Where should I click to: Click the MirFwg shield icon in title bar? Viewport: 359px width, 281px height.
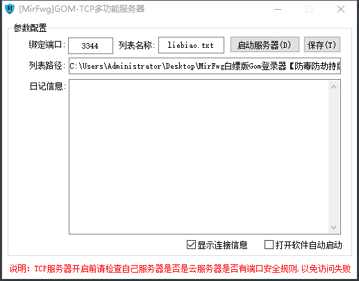pos(10,9)
